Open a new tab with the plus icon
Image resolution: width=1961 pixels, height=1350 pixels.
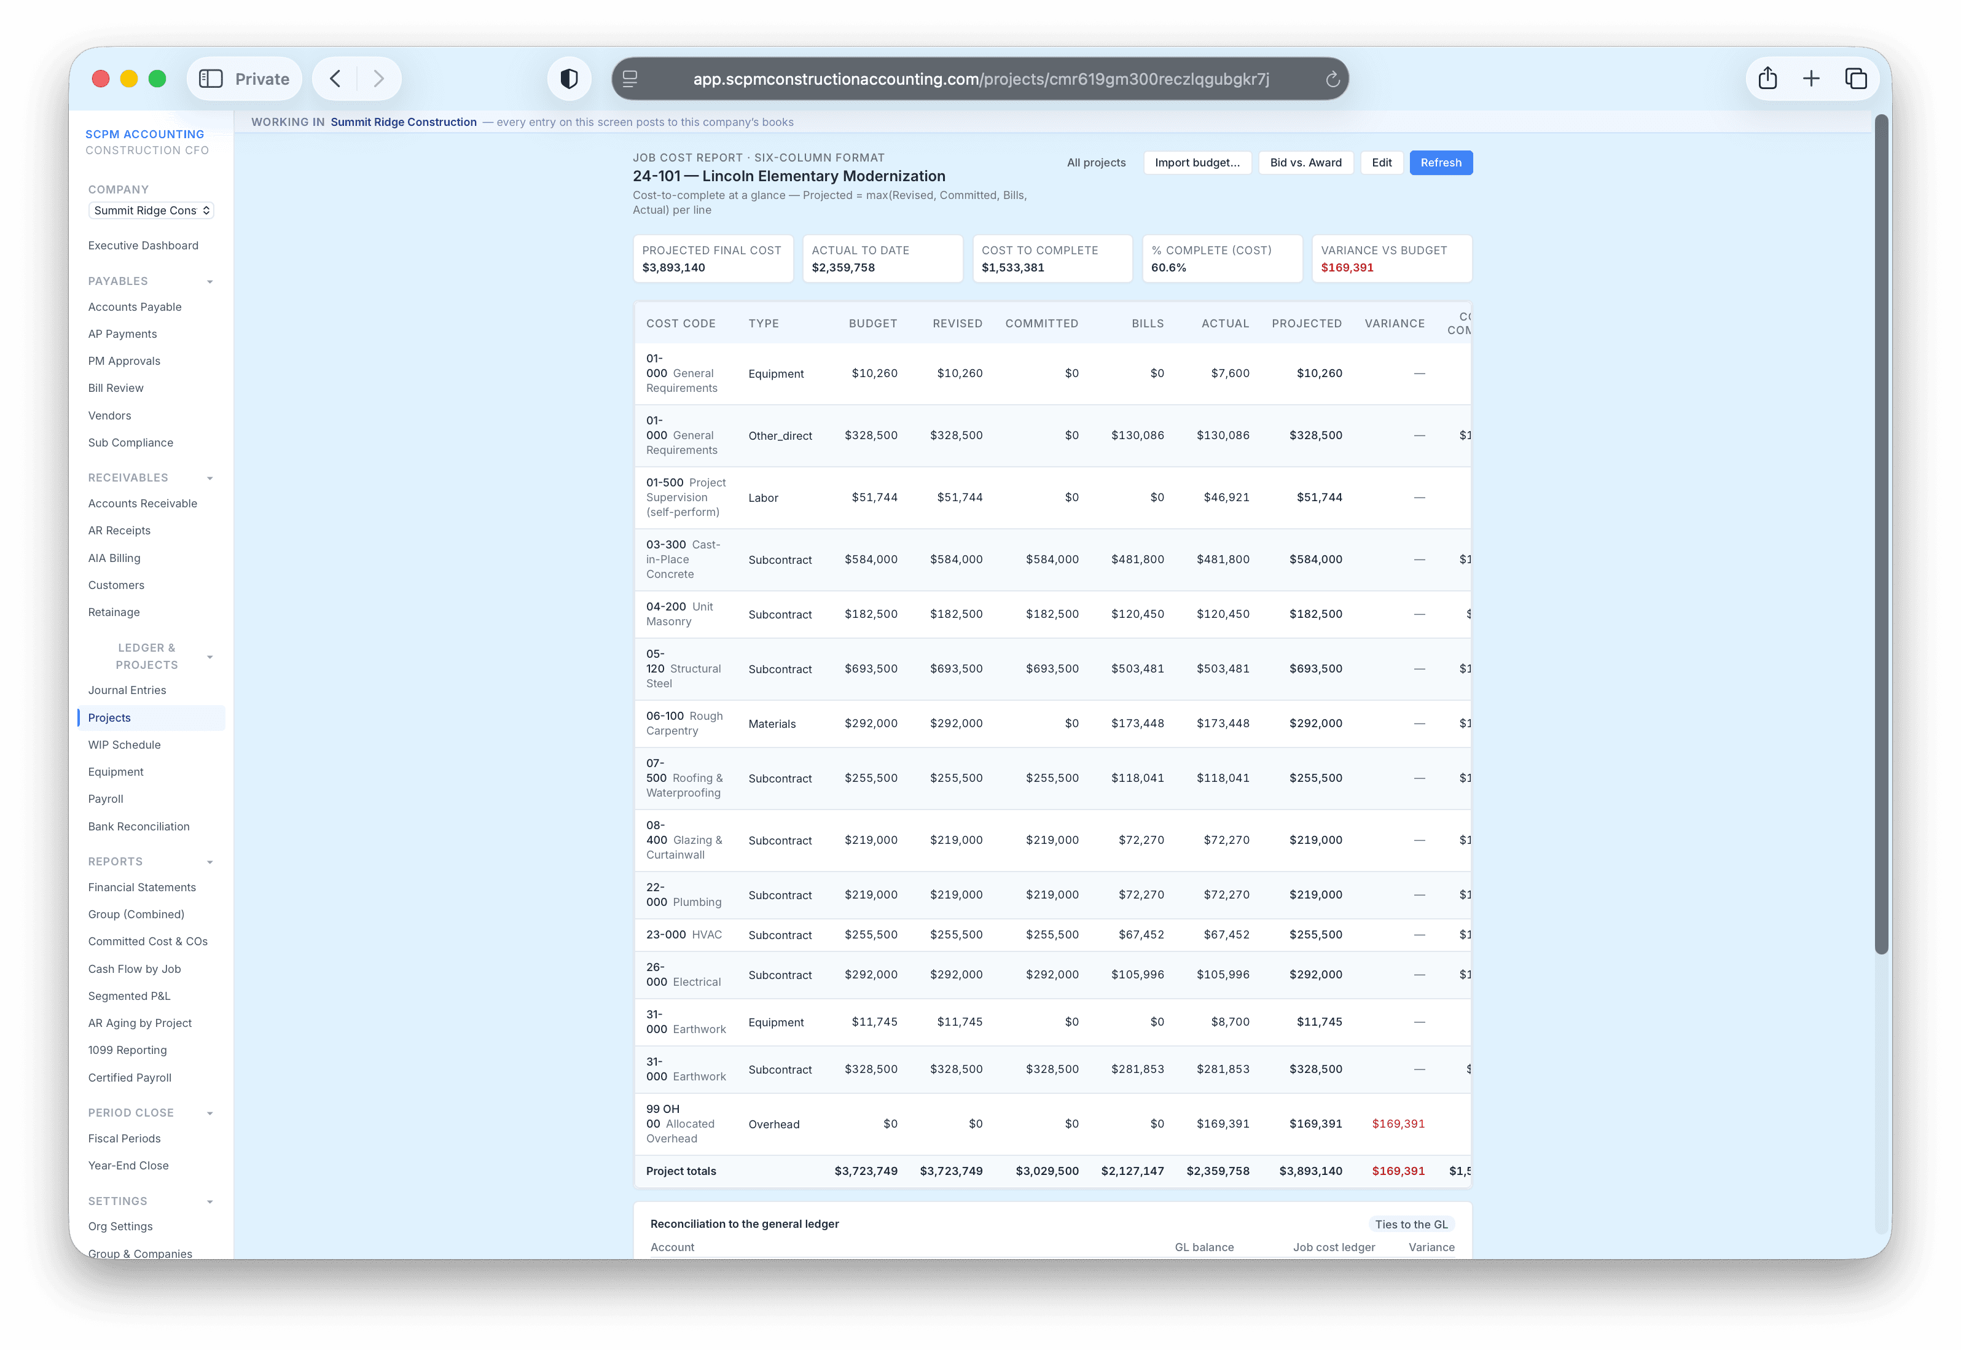[1811, 79]
